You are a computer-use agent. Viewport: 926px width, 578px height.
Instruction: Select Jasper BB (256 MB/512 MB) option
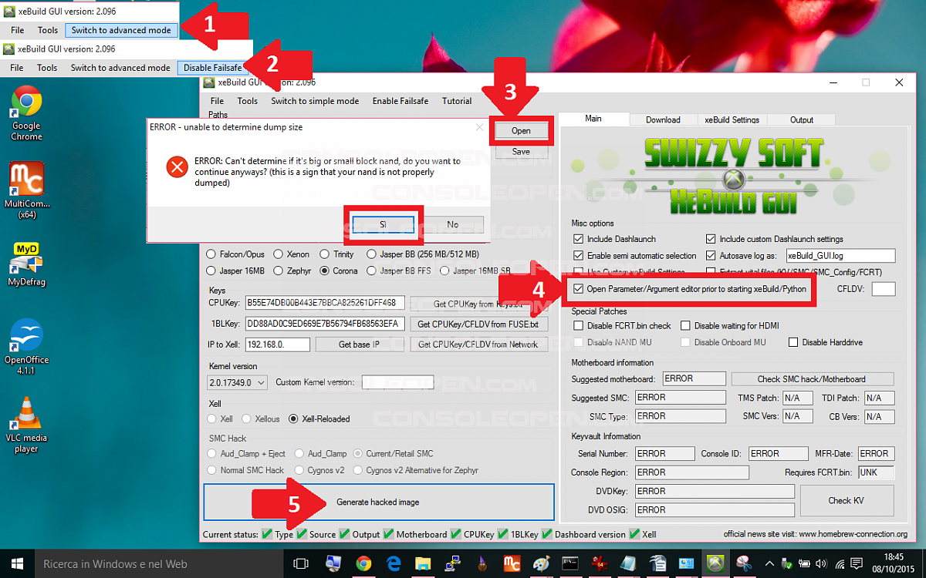(x=373, y=254)
